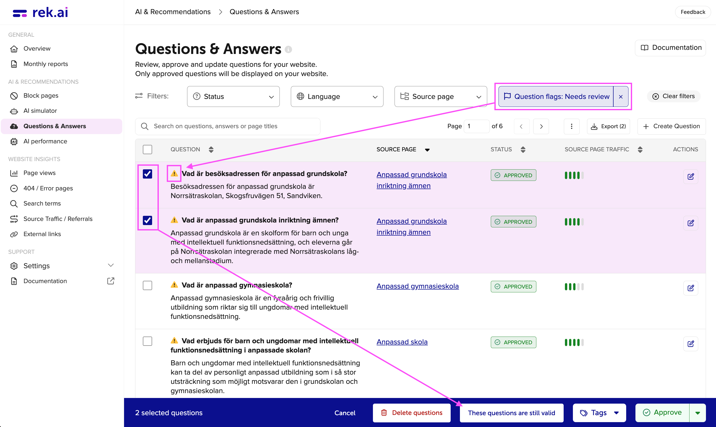Click the warning flag on the besöksadressen question
716x427 pixels.
(174, 173)
